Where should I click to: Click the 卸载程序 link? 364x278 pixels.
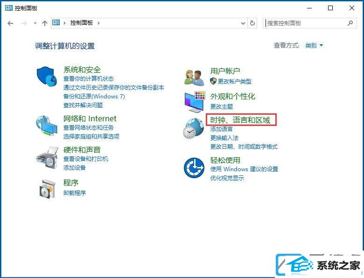pos(75,193)
